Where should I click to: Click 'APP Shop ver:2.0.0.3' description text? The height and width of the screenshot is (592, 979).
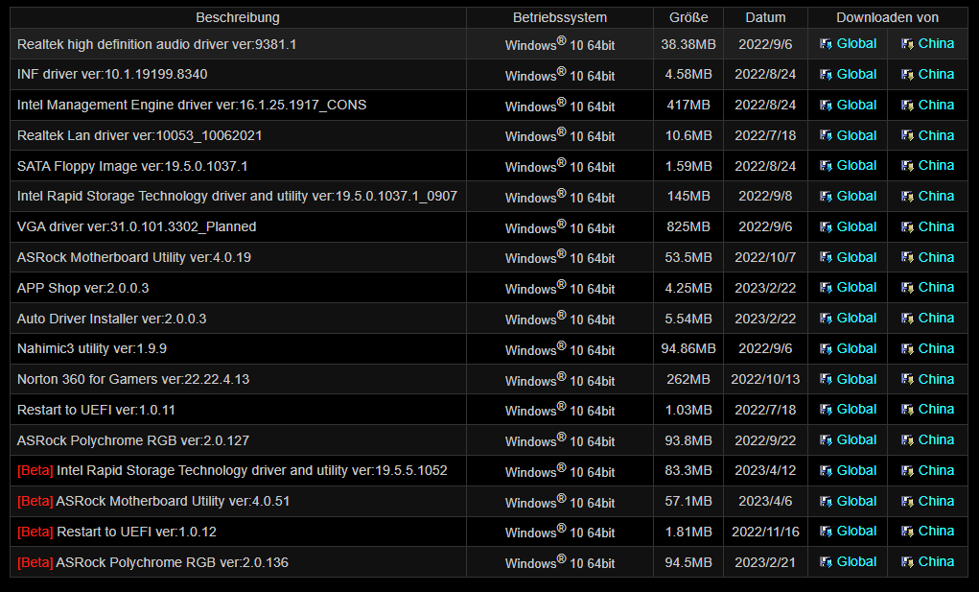(83, 288)
